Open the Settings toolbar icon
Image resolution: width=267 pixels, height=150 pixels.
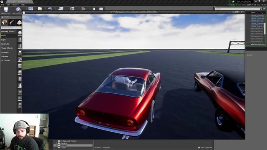click(50, 9)
